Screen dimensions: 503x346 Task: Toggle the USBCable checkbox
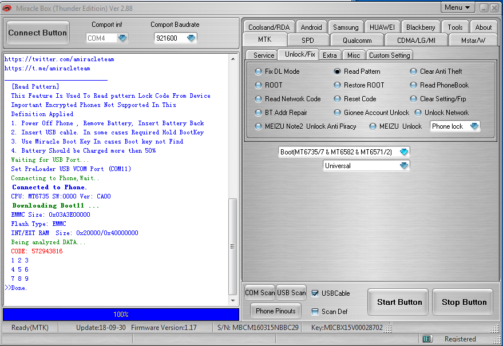click(315, 293)
